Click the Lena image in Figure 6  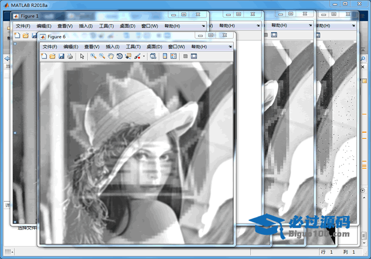[x=136, y=153]
